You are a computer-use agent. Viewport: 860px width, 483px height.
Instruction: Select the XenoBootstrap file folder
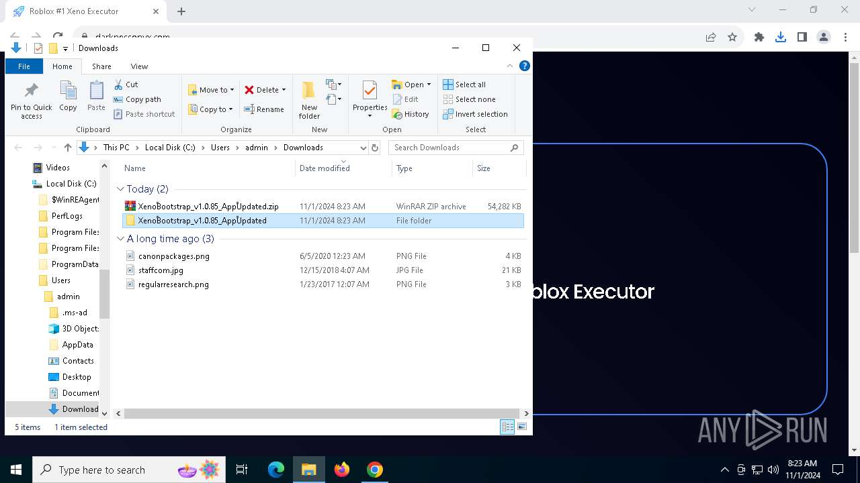coord(323,221)
